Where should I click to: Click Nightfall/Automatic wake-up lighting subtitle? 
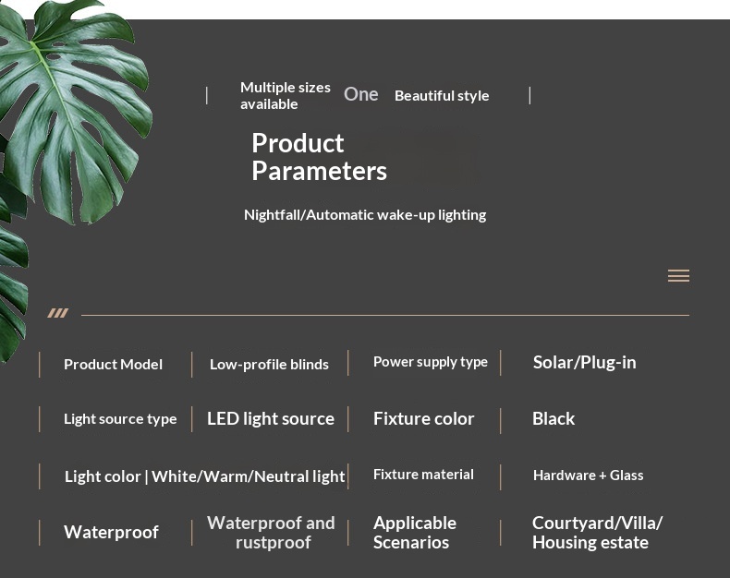pyautogui.click(x=365, y=214)
